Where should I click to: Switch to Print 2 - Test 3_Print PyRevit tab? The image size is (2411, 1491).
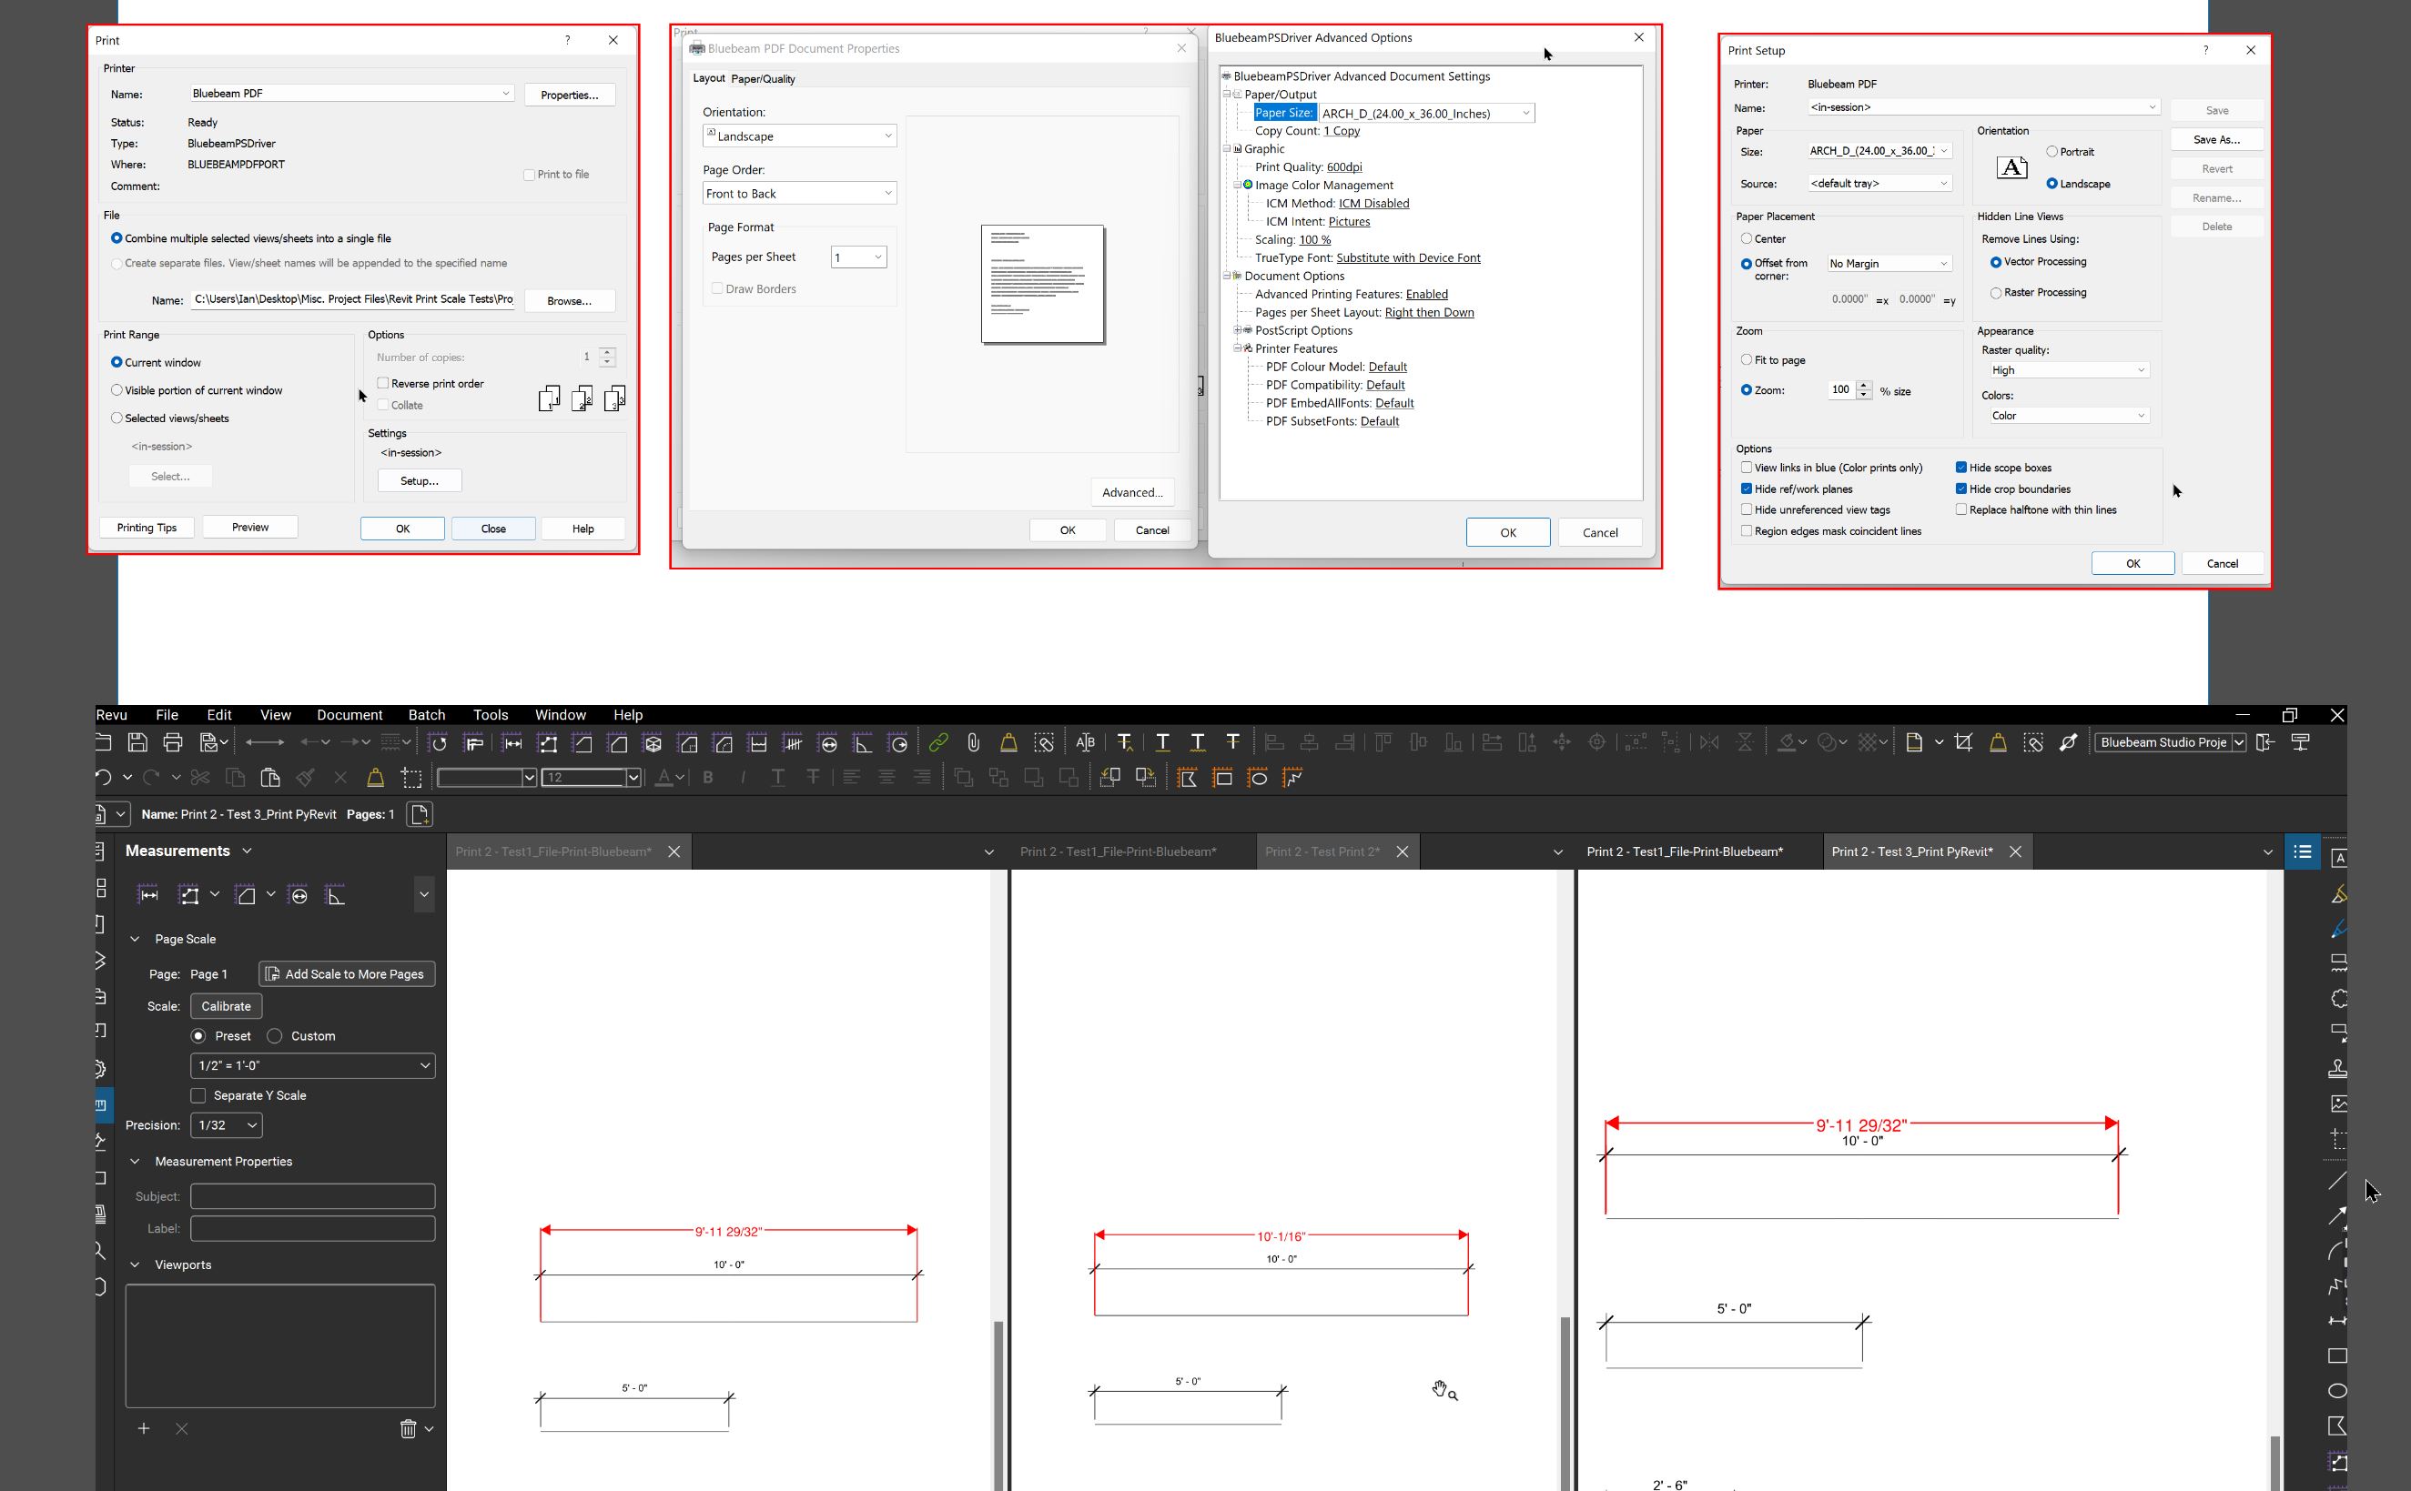[1910, 851]
